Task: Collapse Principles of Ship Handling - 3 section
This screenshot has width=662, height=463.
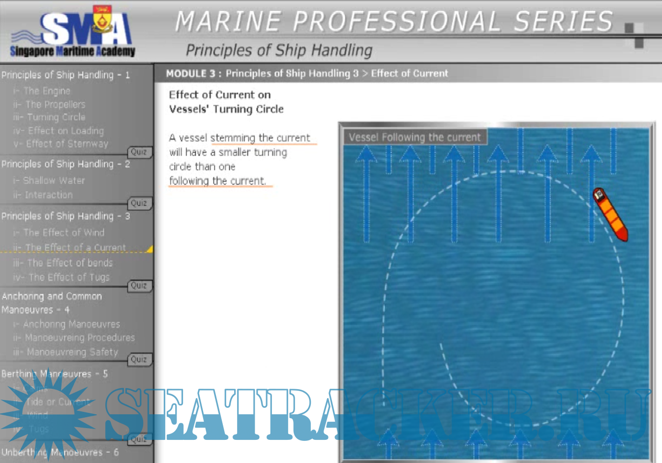Action: coord(65,216)
